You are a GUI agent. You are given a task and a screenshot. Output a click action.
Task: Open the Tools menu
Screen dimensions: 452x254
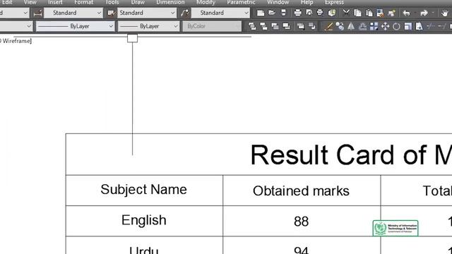coord(112,2)
